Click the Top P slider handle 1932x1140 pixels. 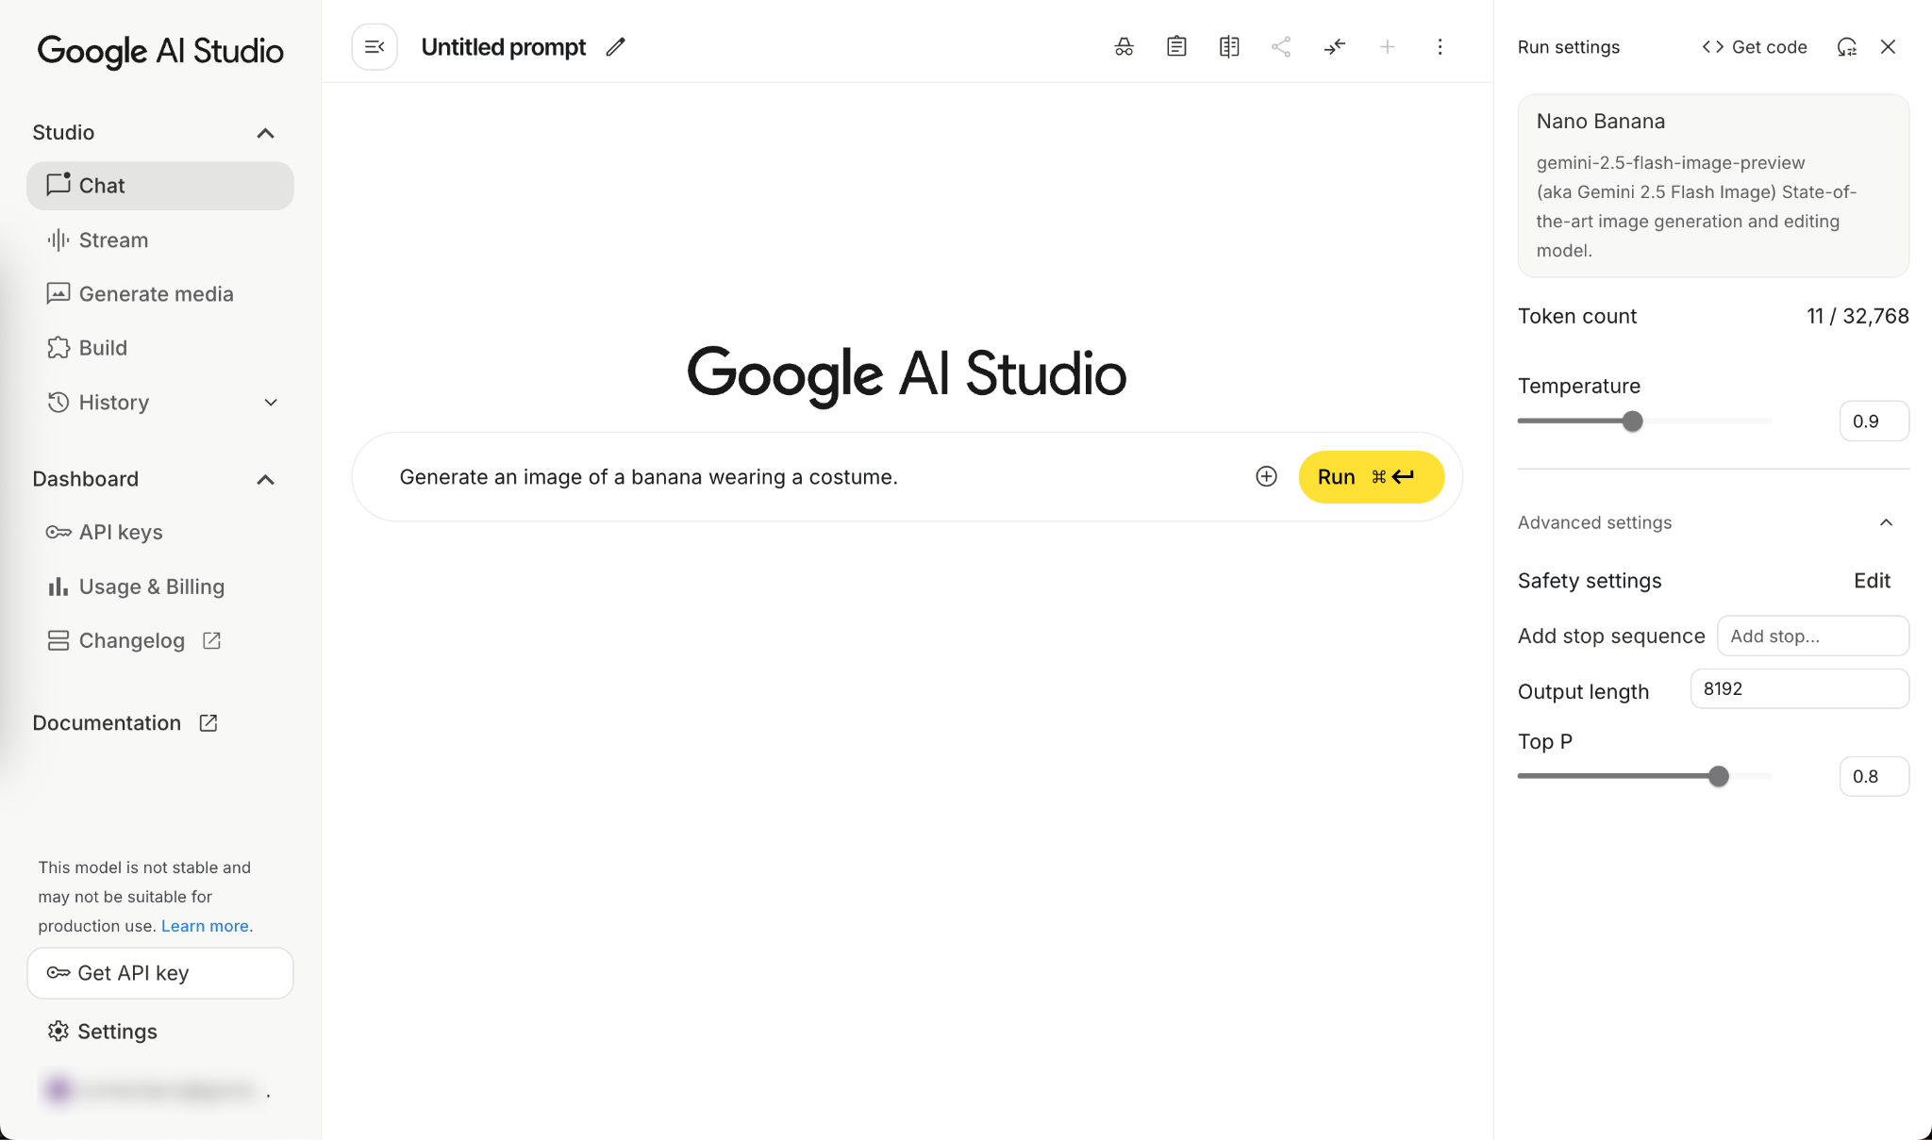click(1719, 776)
